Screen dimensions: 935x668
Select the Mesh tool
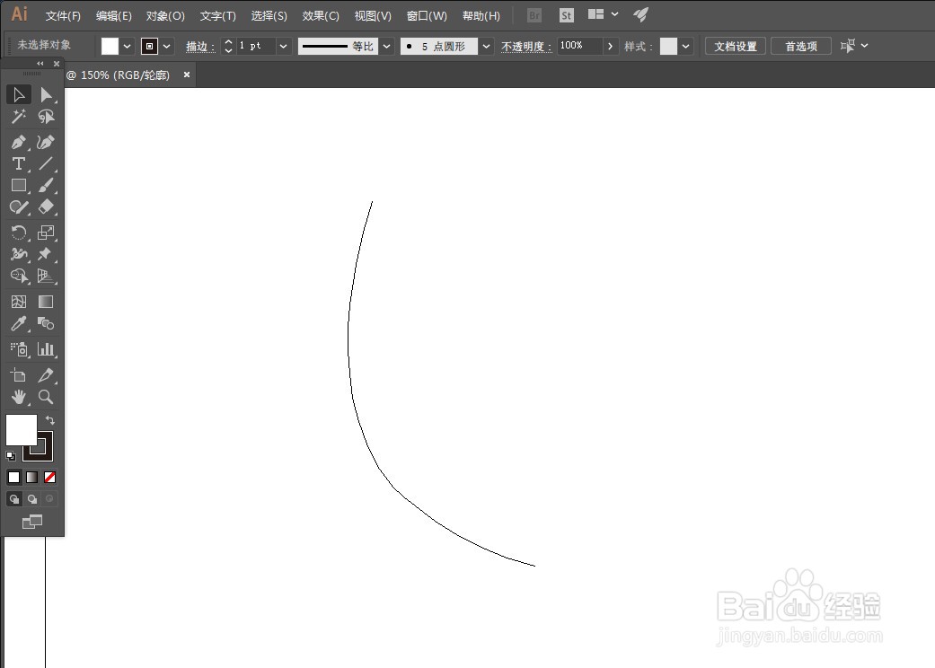[x=19, y=302]
